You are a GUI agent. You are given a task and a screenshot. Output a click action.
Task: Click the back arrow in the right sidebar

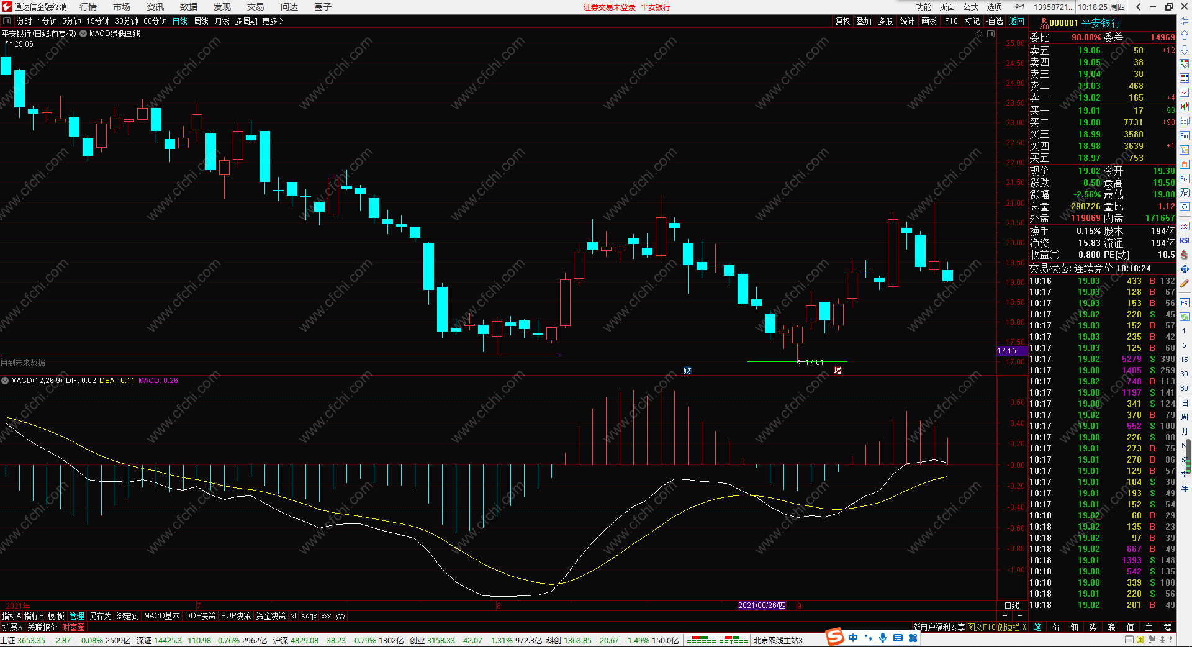point(1185,22)
